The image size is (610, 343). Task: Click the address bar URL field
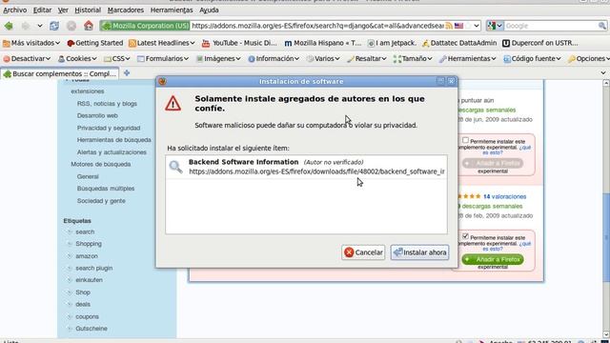click(317, 26)
